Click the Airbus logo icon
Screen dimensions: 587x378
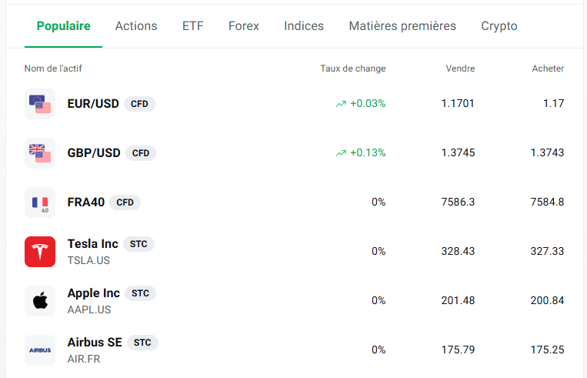click(x=40, y=350)
